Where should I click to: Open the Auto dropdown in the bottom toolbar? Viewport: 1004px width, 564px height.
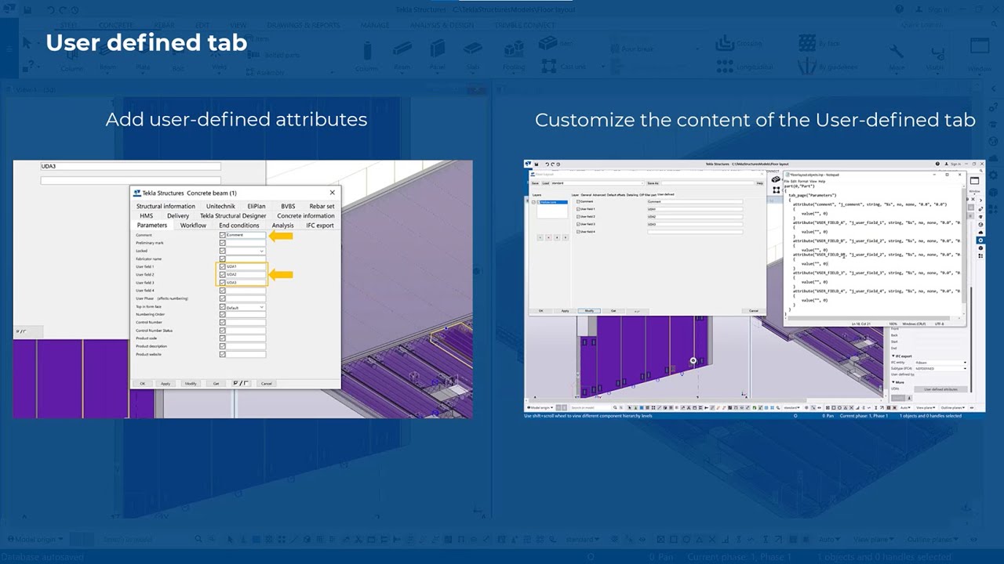pos(904,407)
